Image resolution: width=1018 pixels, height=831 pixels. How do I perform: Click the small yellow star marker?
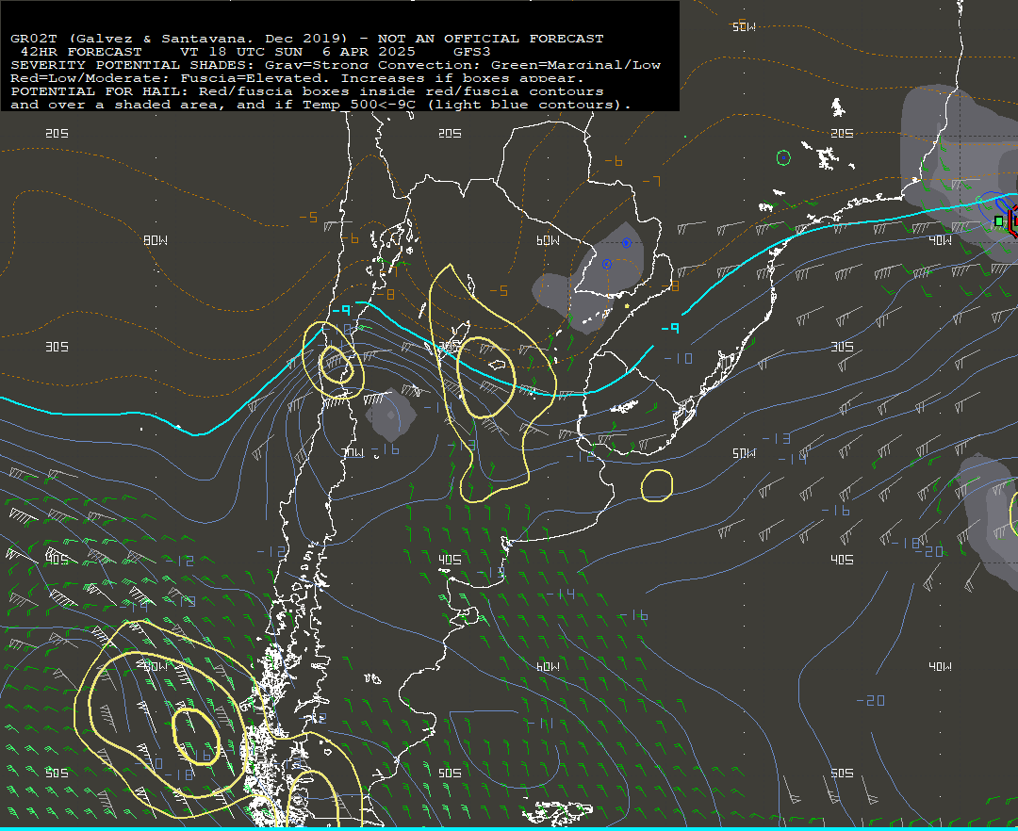(x=627, y=305)
